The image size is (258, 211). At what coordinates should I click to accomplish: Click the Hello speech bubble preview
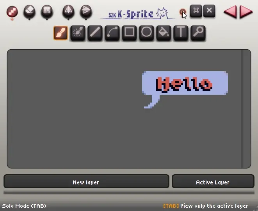tap(185, 90)
